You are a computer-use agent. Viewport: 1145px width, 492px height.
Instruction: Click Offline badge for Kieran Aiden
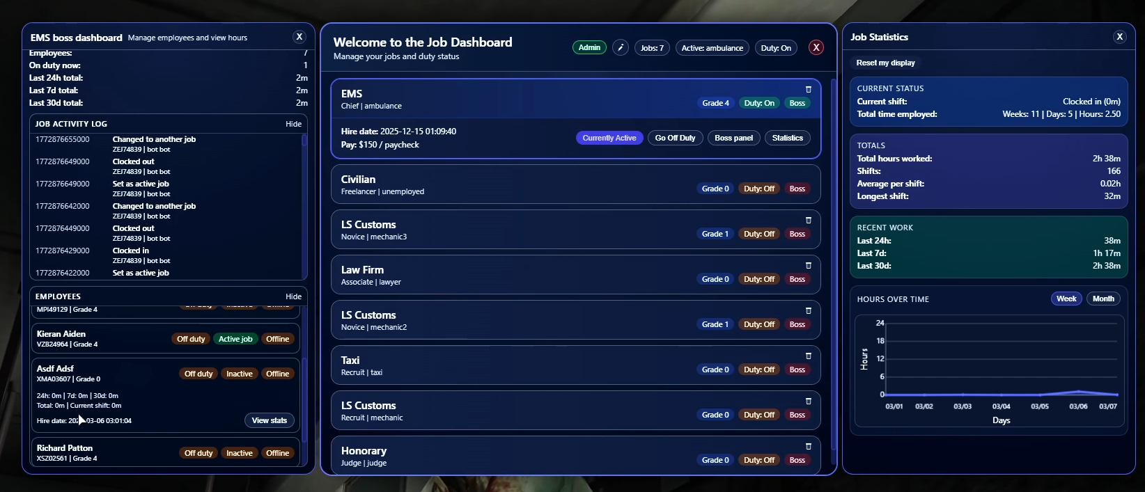[x=277, y=339]
